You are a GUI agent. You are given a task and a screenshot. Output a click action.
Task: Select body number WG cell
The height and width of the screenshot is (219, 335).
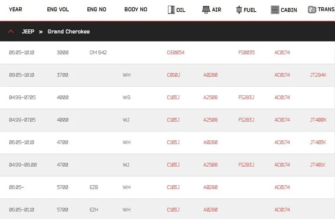tap(126, 98)
